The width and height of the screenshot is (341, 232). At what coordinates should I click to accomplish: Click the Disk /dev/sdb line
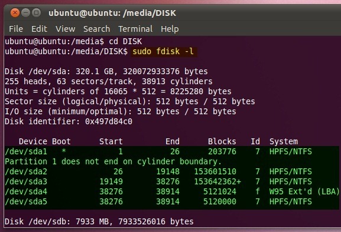coord(99,221)
